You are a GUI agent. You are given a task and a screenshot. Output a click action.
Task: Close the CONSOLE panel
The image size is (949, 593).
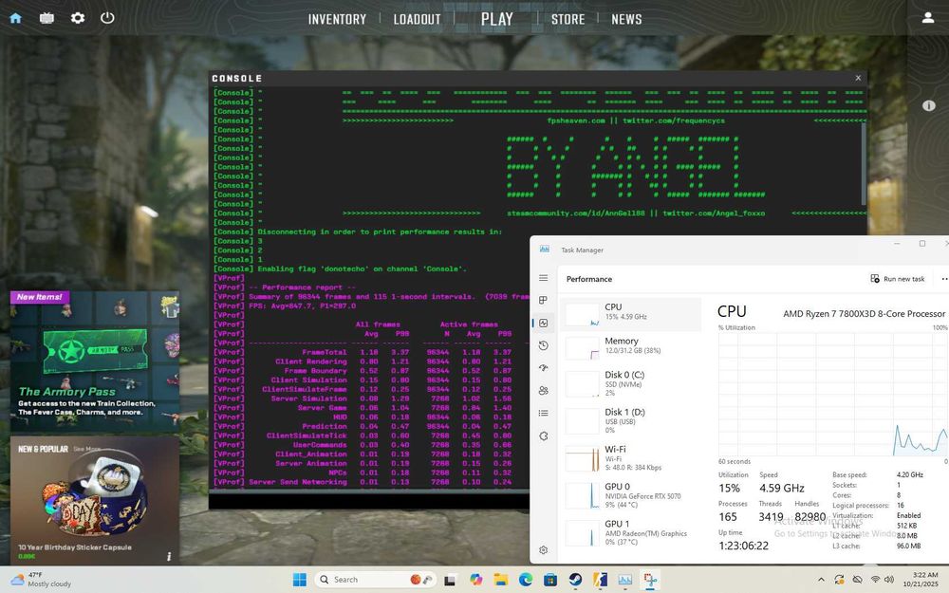click(x=858, y=78)
